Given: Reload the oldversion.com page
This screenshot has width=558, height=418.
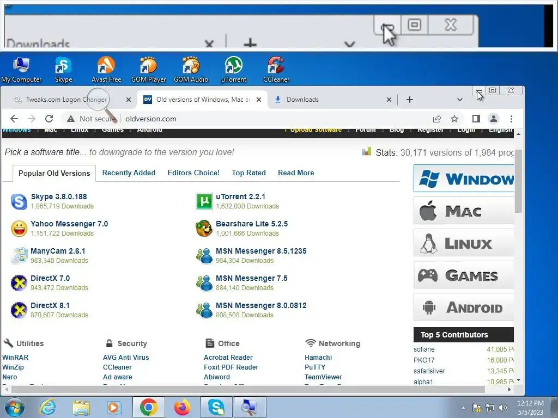Looking at the screenshot, I should click(49, 119).
